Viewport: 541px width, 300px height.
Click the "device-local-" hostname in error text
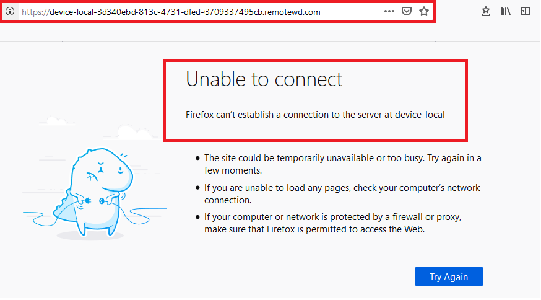click(422, 115)
